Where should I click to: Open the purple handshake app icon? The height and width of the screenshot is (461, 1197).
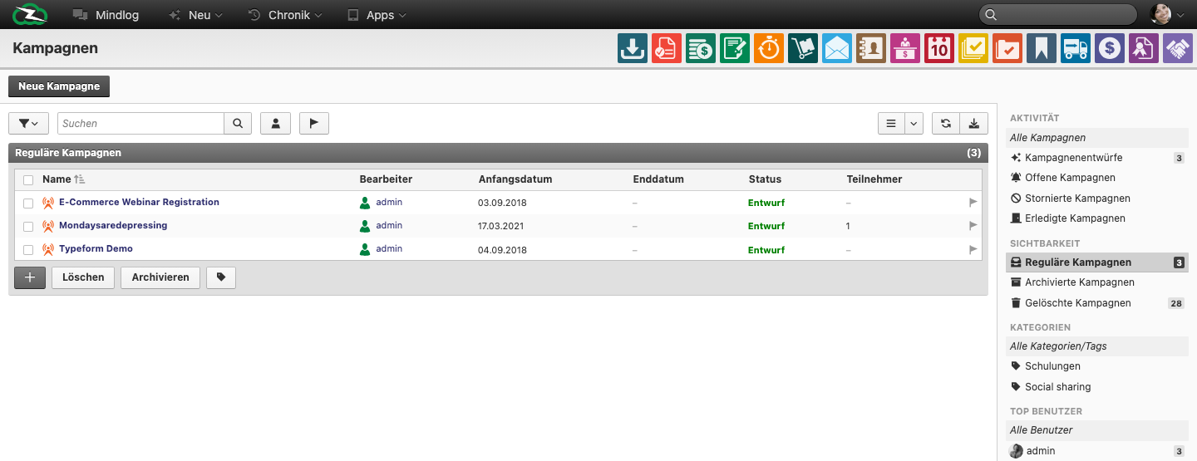click(x=1178, y=48)
